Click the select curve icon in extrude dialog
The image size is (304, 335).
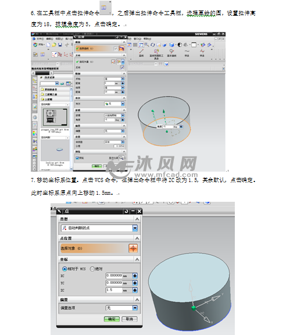pos(121,48)
